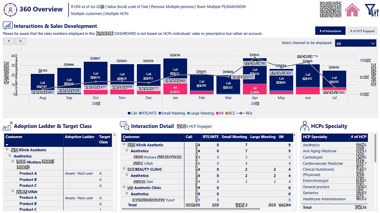Click the QR code image in header

tap(330, 9)
